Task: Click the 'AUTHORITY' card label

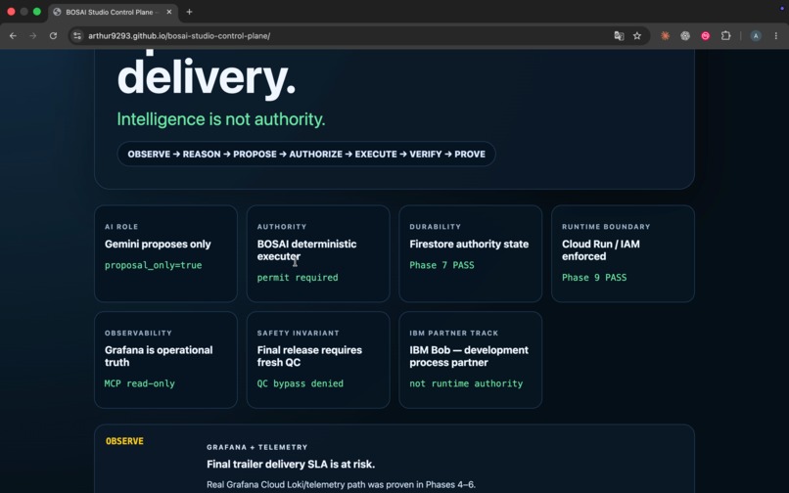Action: point(282,227)
